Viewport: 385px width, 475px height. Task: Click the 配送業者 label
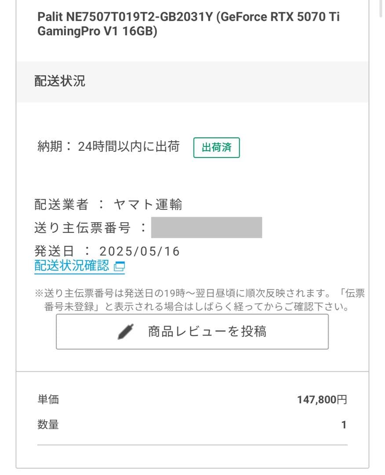pyautogui.click(x=62, y=205)
